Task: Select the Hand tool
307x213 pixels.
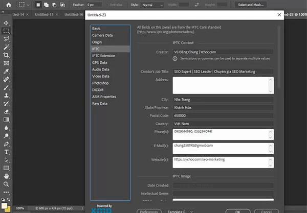Action: coord(6,176)
